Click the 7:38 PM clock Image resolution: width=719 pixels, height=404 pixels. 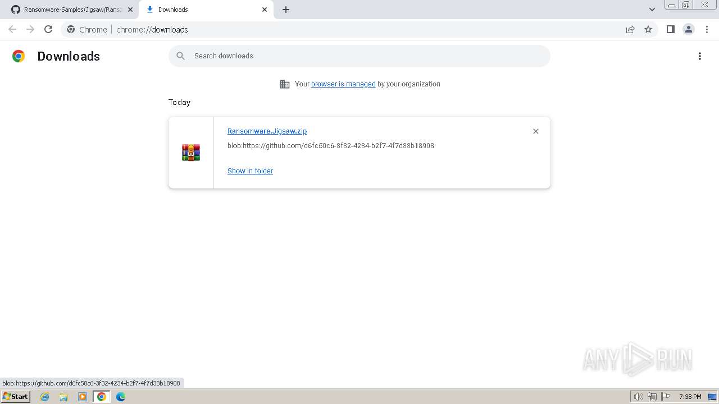(x=690, y=397)
